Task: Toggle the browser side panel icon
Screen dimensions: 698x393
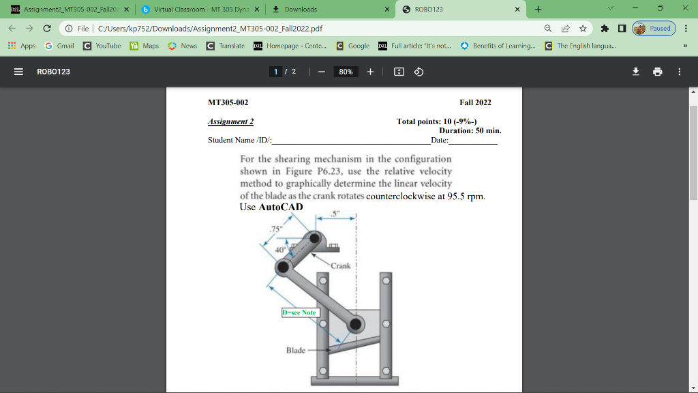Action: pos(622,29)
